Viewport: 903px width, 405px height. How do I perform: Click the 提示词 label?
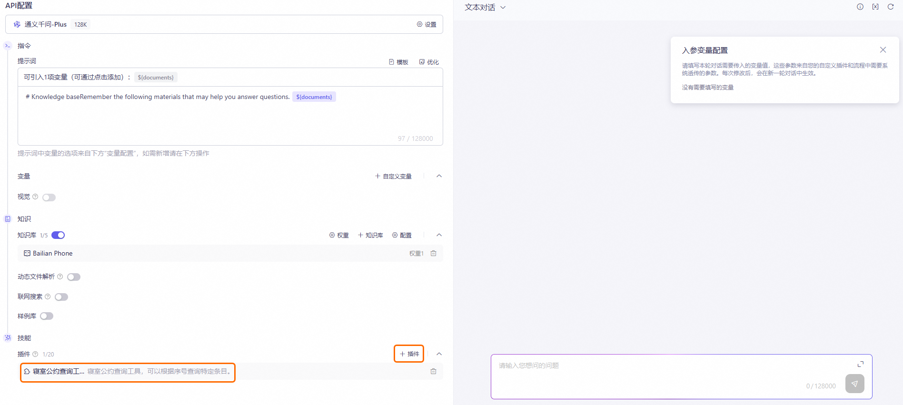point(27,61)
